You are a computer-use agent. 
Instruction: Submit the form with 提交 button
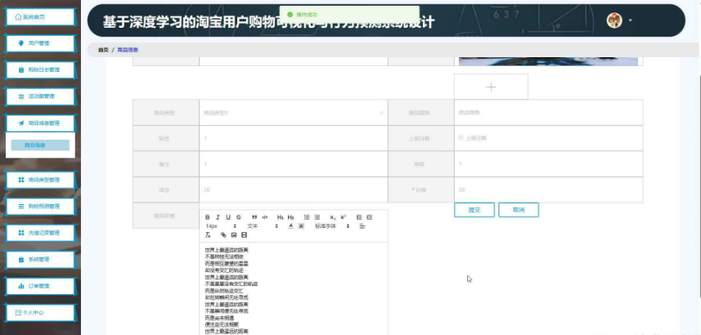(474, 210)
